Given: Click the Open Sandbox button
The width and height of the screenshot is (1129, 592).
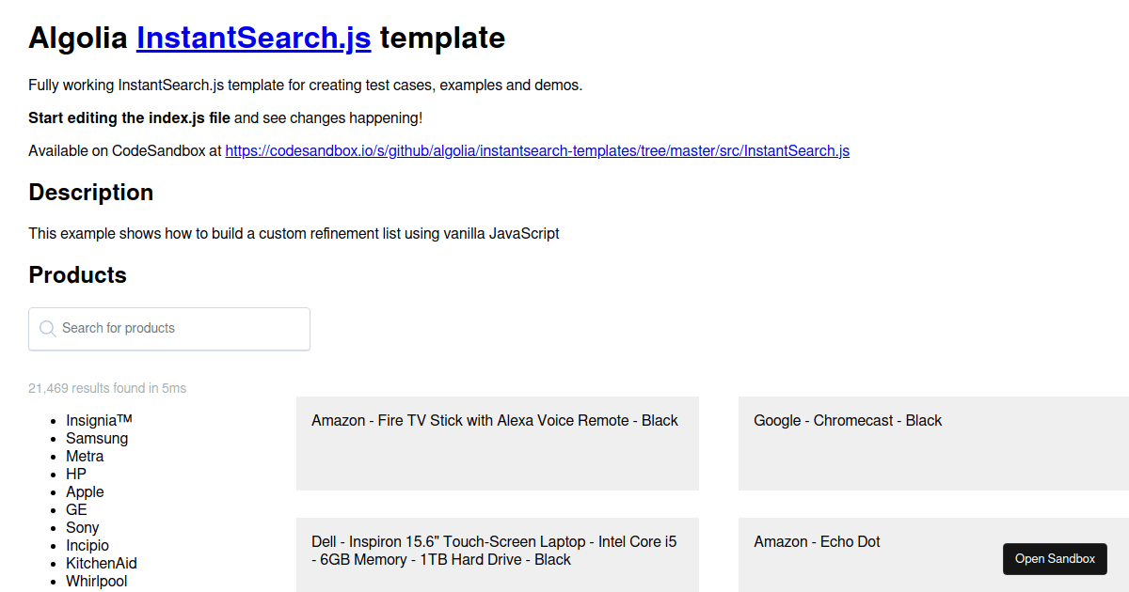Looking at the screenshot, I should pos(1055,558).
